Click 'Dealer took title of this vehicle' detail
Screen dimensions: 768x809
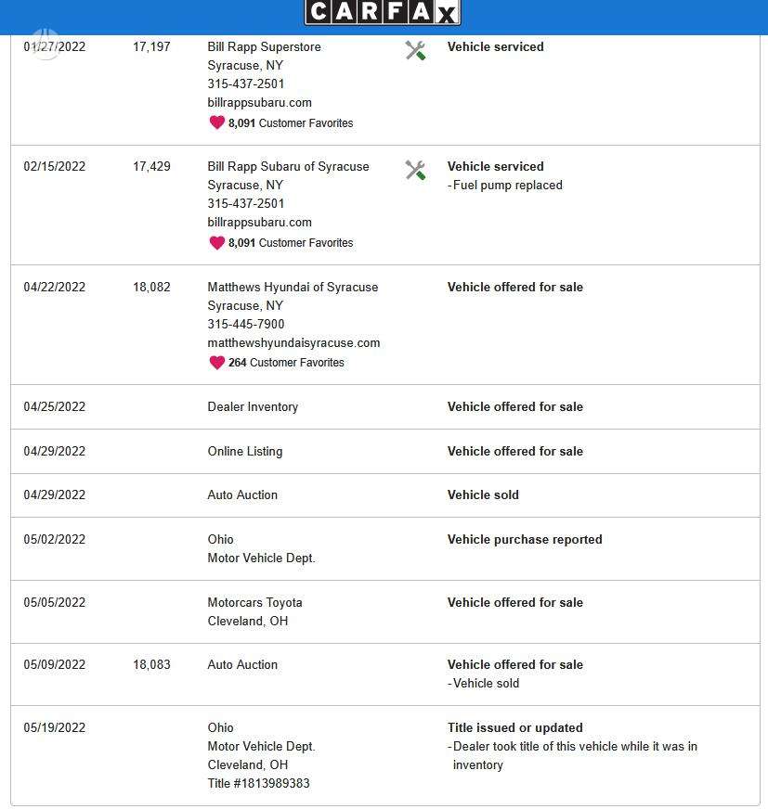click(x=573, y=755)
